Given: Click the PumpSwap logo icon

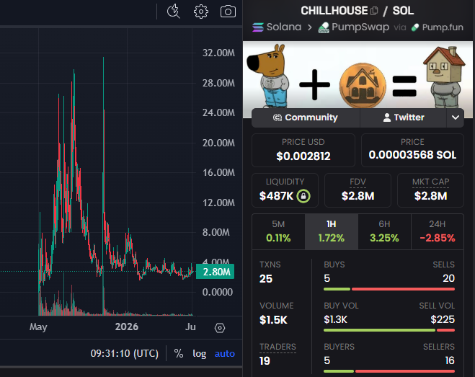Looking at the screenshot, I should (324, 27).
